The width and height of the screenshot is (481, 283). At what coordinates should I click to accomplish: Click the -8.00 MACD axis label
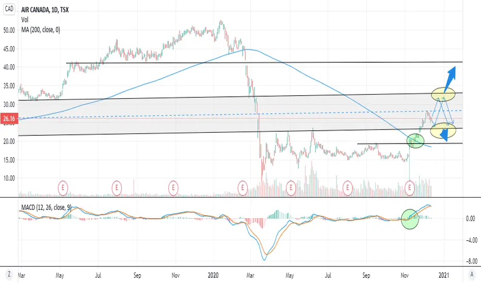click(472, 261)
